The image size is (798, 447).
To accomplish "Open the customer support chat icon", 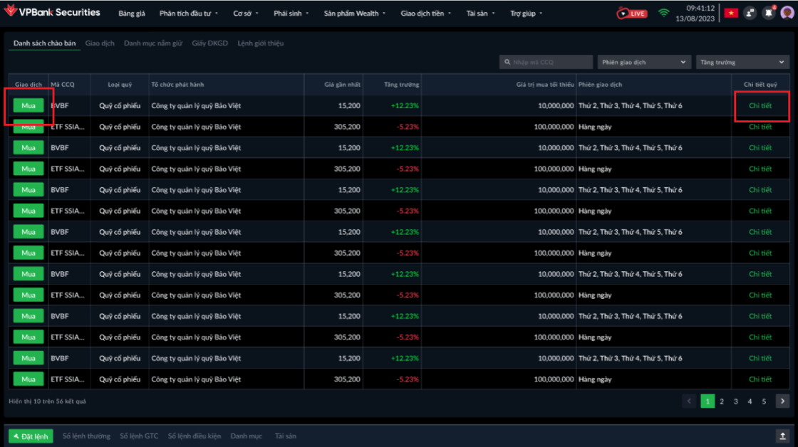I will (x=750, y=13).
